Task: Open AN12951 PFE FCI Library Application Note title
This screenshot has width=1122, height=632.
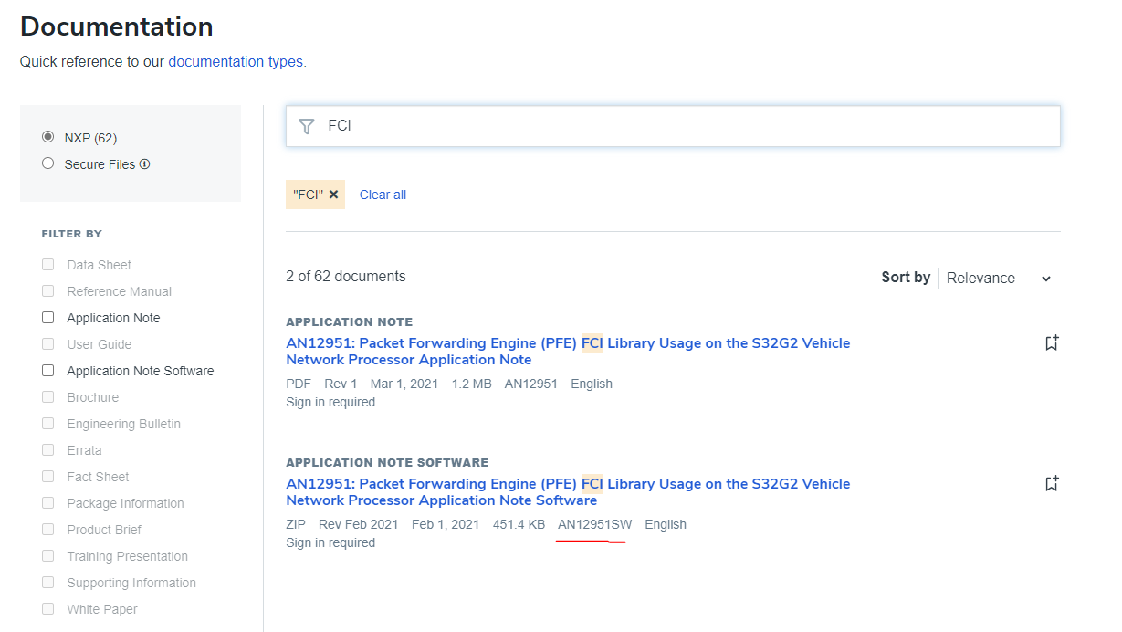Action: click(567, 352)
